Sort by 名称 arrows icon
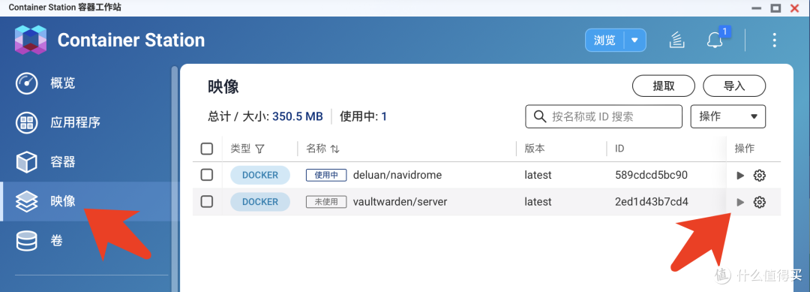This screenshot has height=292, width=810. tap(335, 149)
